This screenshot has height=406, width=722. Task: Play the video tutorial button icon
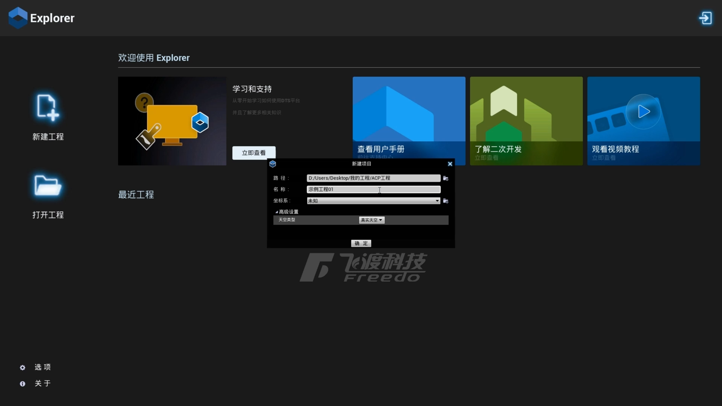click(x=643, y=112)
